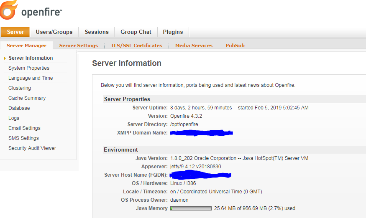
Task: Click the Appserver label
Action: pos(154,167)
